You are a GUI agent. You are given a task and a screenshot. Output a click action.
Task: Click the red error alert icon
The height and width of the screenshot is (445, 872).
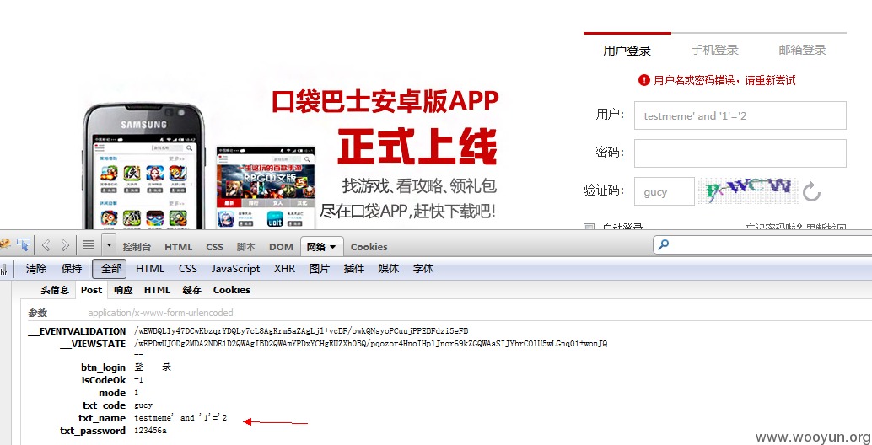[644, 80]
